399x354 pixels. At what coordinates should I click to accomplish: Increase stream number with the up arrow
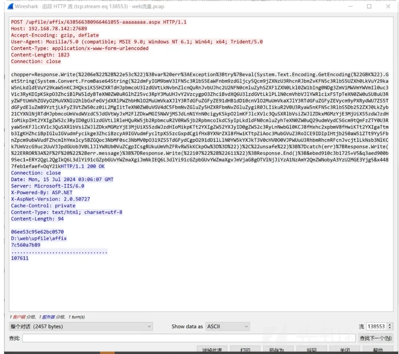pos(390,324)
